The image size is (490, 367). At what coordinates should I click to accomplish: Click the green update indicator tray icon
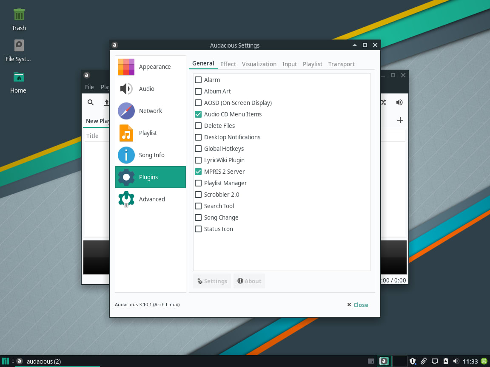(x=484, y=361)
